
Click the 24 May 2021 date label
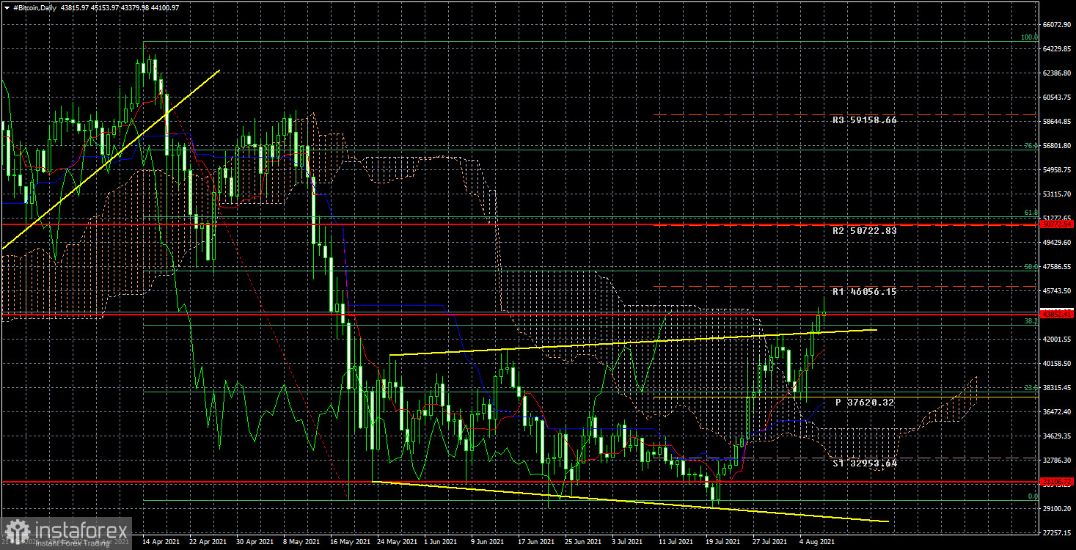coord(395,543)
